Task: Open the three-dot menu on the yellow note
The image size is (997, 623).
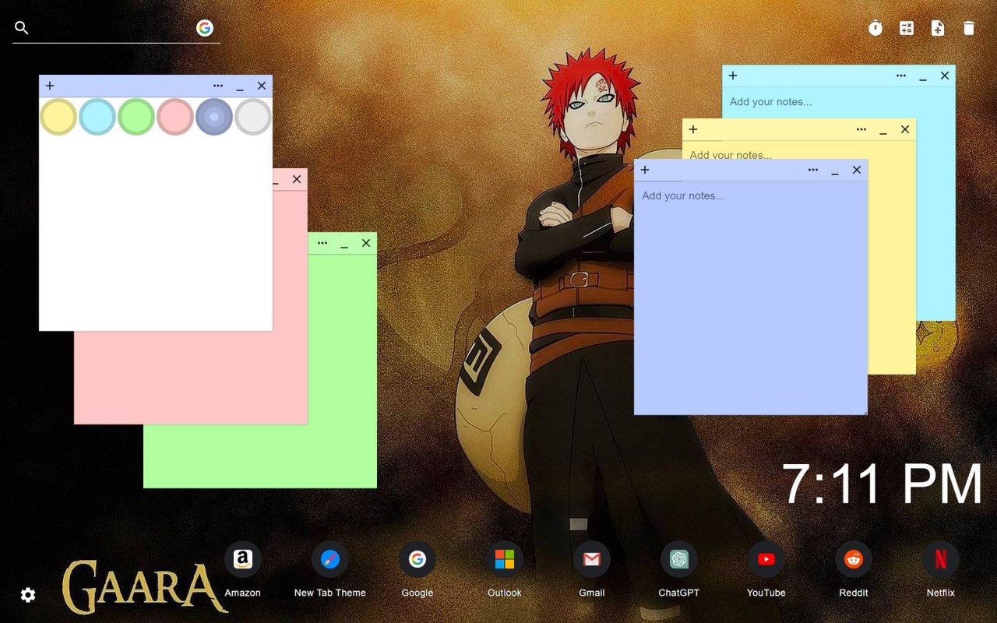Action: [x=861, y=129]
